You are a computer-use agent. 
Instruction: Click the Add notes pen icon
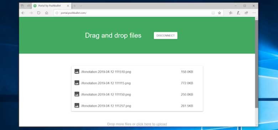coord(238,13)
